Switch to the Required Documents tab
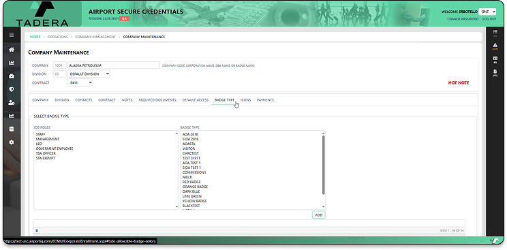Viewport: 507px width, 250px height. tap(157, 100)
